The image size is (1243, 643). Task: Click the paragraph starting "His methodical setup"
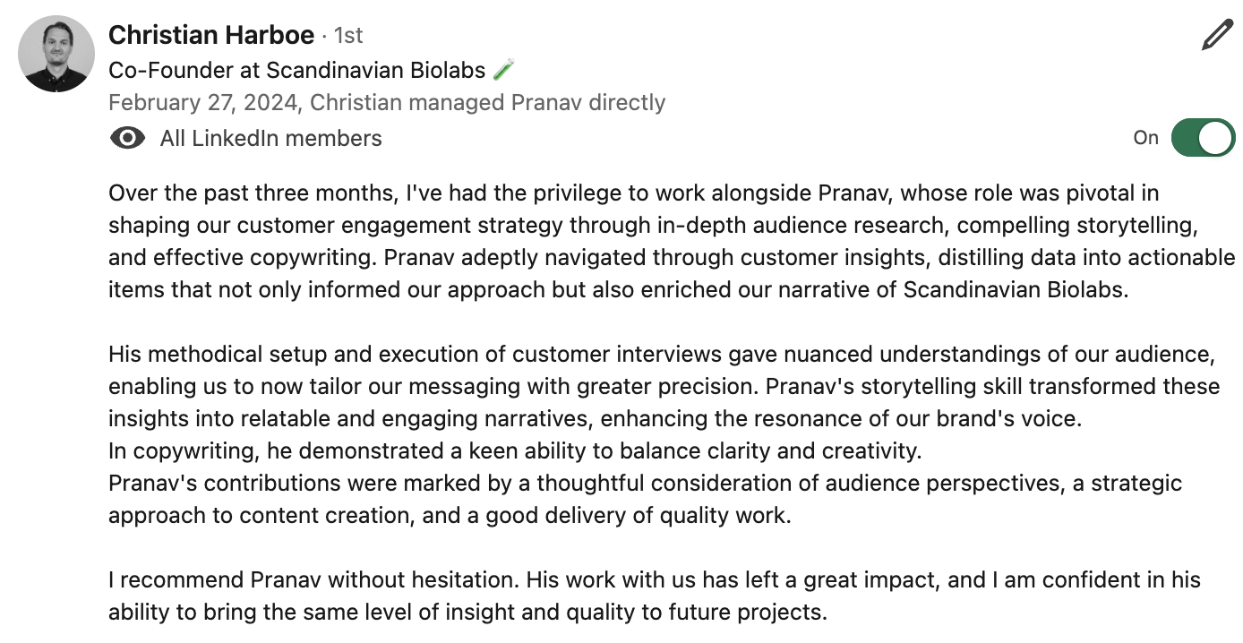[x=664, y=387]
